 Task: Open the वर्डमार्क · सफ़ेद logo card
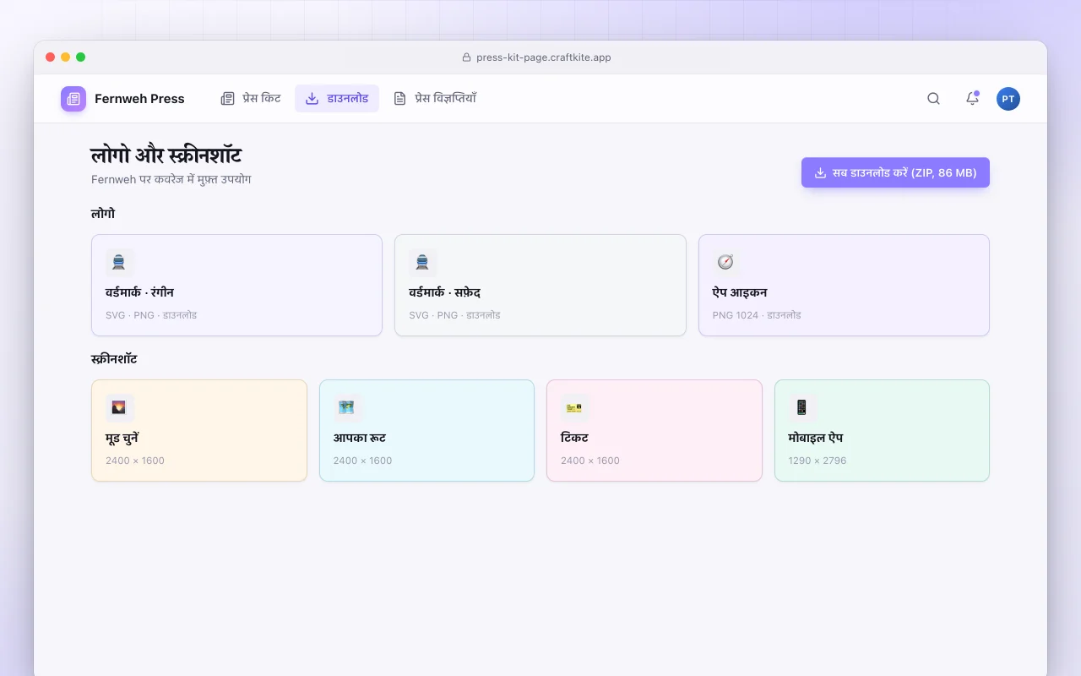[x=540, y=285]
